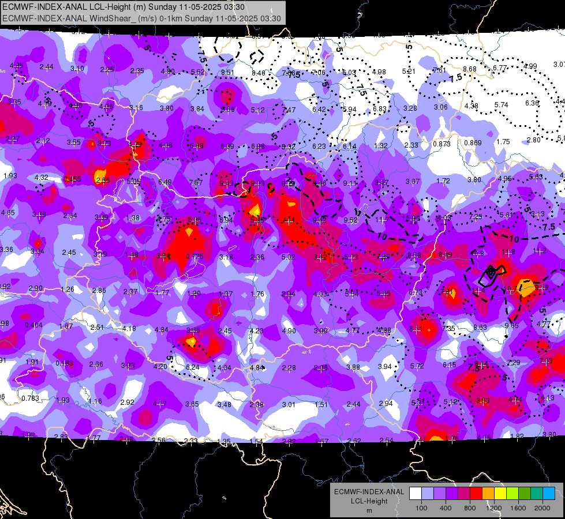565x519 pixels.
Task: Click the grid value '9.33'
Action: [x=257, y=183]
